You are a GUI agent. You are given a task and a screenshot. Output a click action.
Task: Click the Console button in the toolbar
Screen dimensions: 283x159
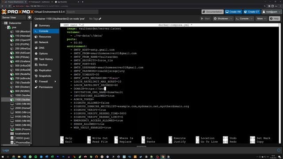(x=242, y=19)
